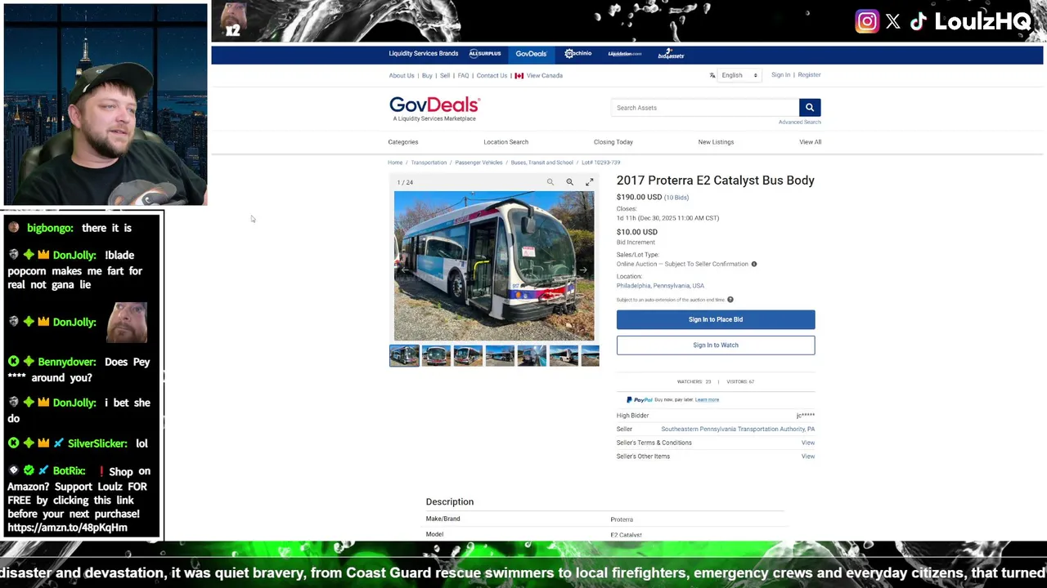Open the AllSurplus brand logo

(x=485, y=54)
